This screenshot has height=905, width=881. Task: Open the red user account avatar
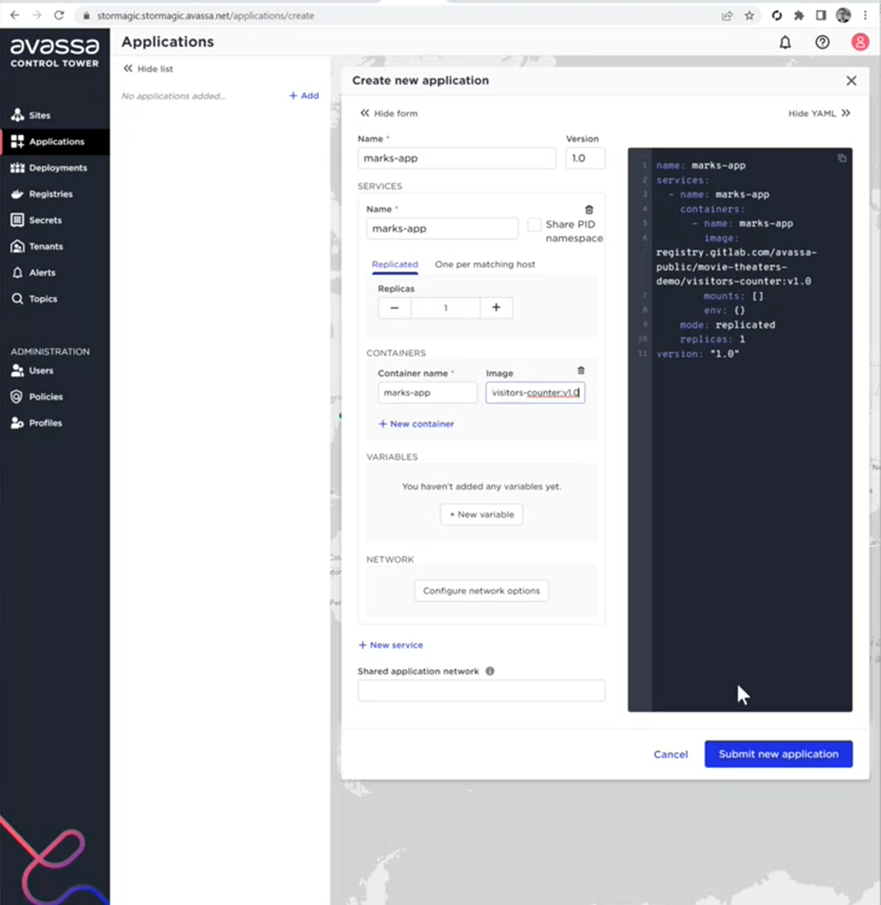tap(860, 42)
